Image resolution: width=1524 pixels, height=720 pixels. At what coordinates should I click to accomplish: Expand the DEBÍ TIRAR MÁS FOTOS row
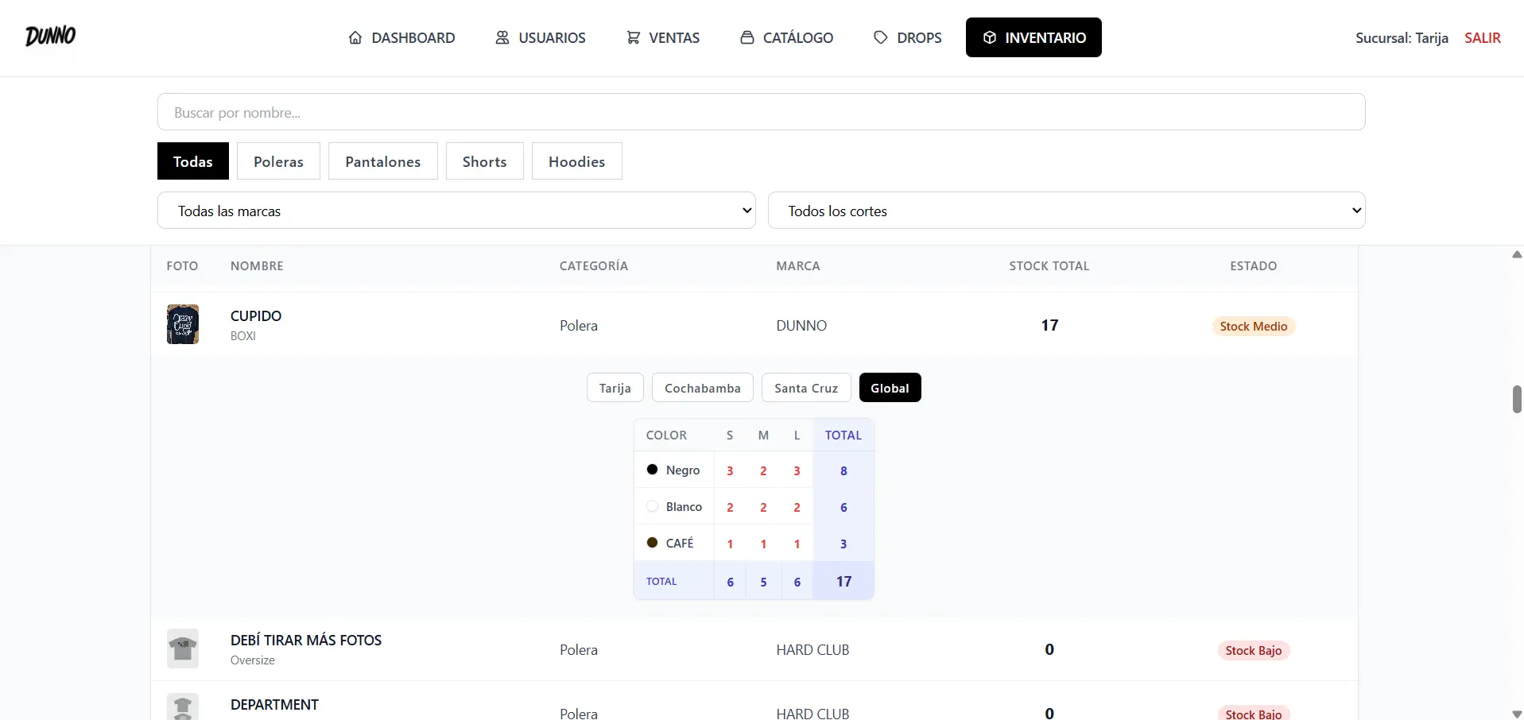[x=754, y=649]
